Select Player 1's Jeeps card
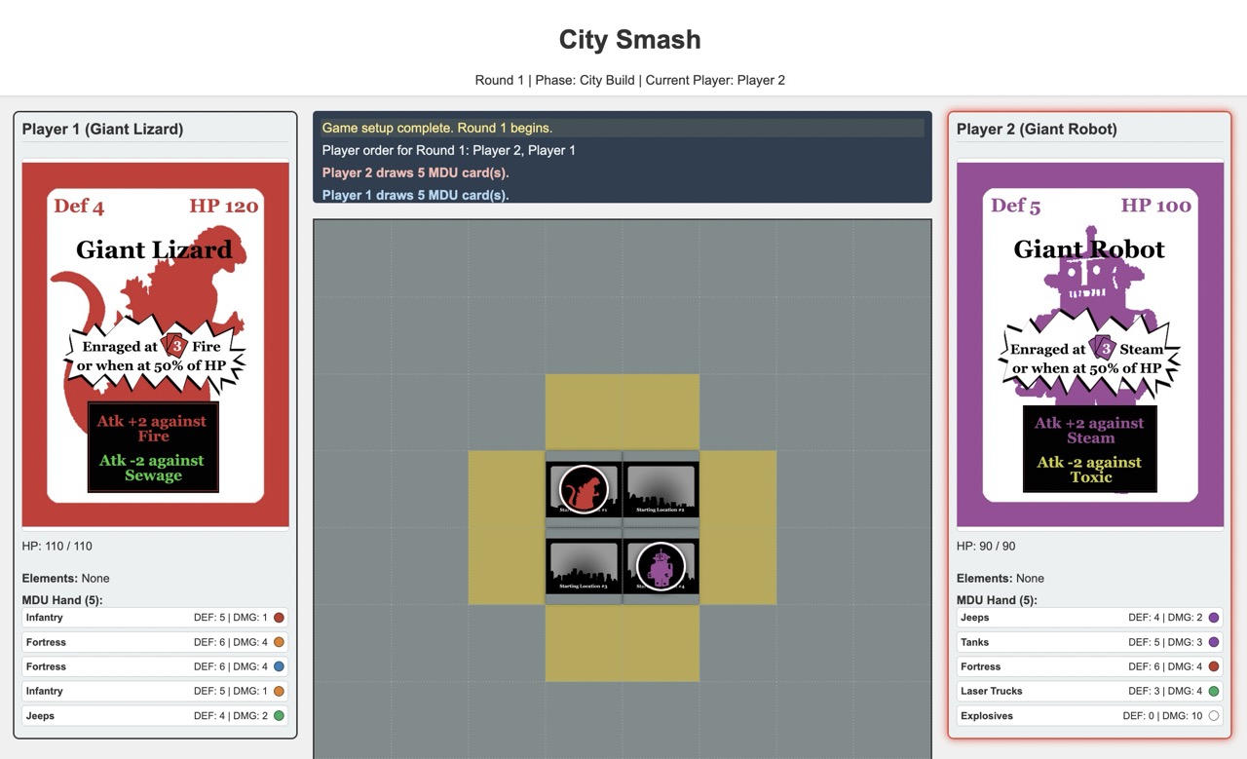Screen dimensions: 1247x759 (155, 715)
